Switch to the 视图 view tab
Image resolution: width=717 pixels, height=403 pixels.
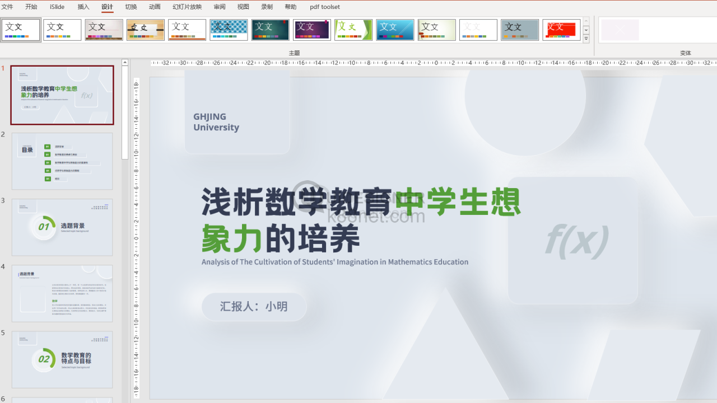pyautogui.click(x=243, y=7)
